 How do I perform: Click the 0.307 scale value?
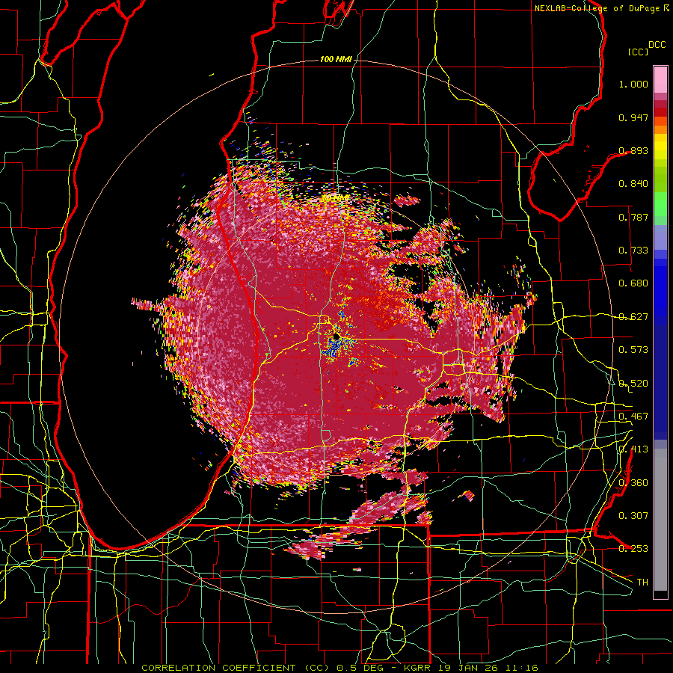(x=633, y=515)
